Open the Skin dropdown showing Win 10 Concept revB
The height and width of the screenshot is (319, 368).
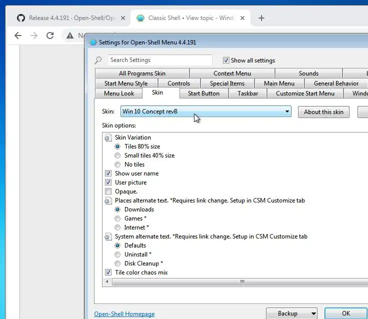click(206, 111)
